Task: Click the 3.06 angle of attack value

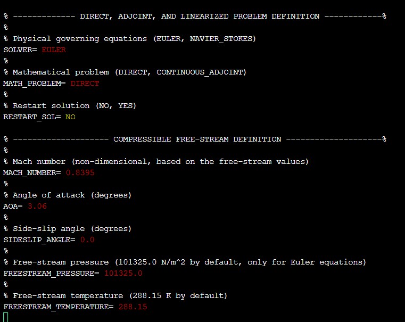Action: pos(37,206)
